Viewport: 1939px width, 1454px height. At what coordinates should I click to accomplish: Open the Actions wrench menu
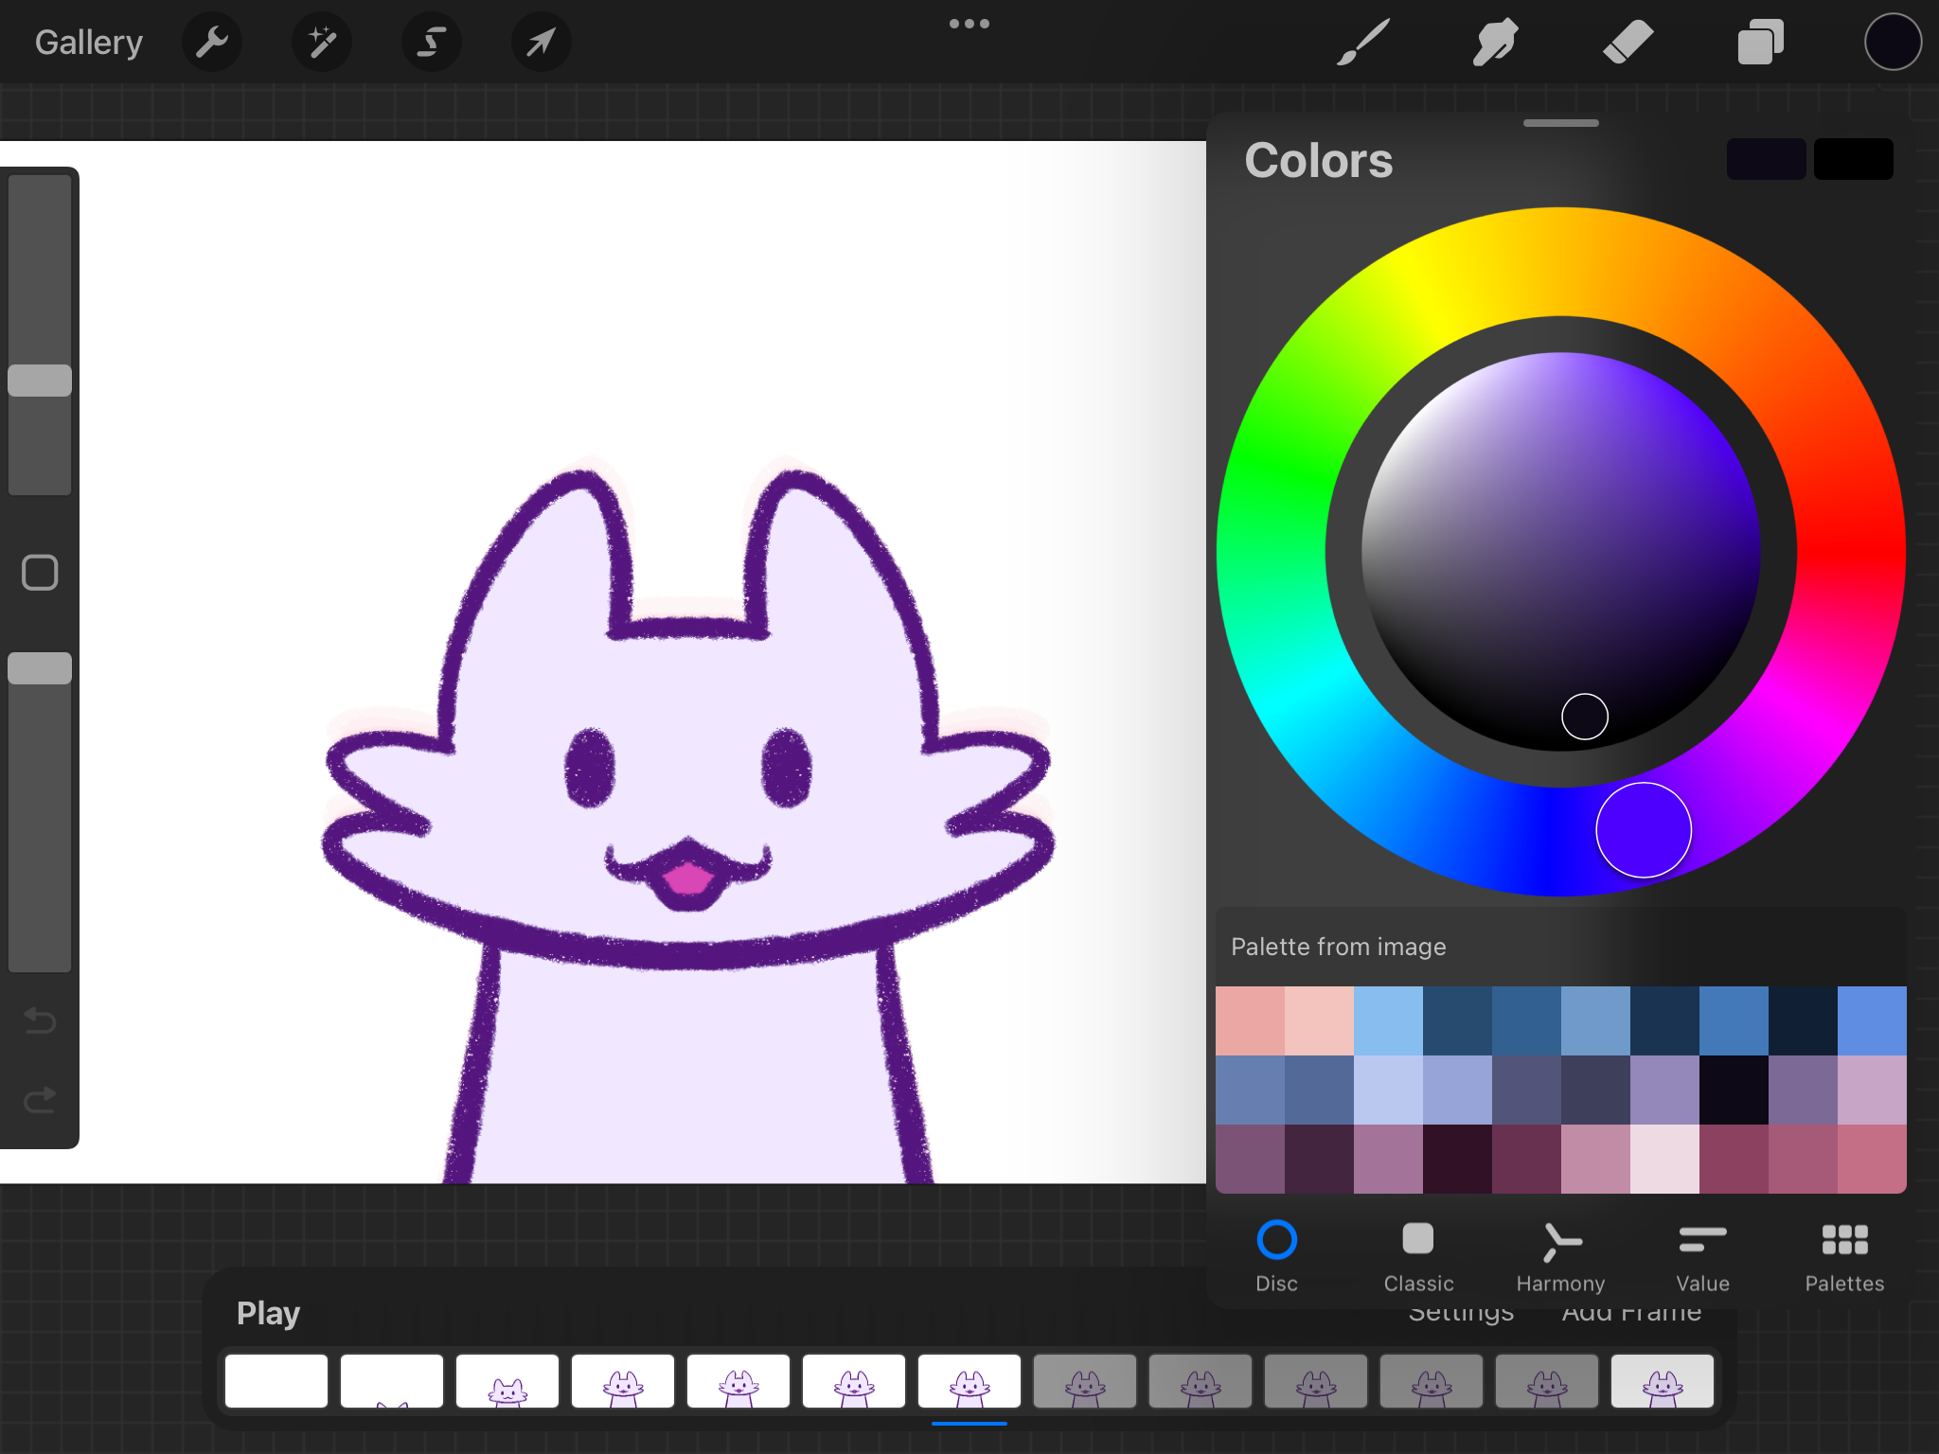click(212, 42)
